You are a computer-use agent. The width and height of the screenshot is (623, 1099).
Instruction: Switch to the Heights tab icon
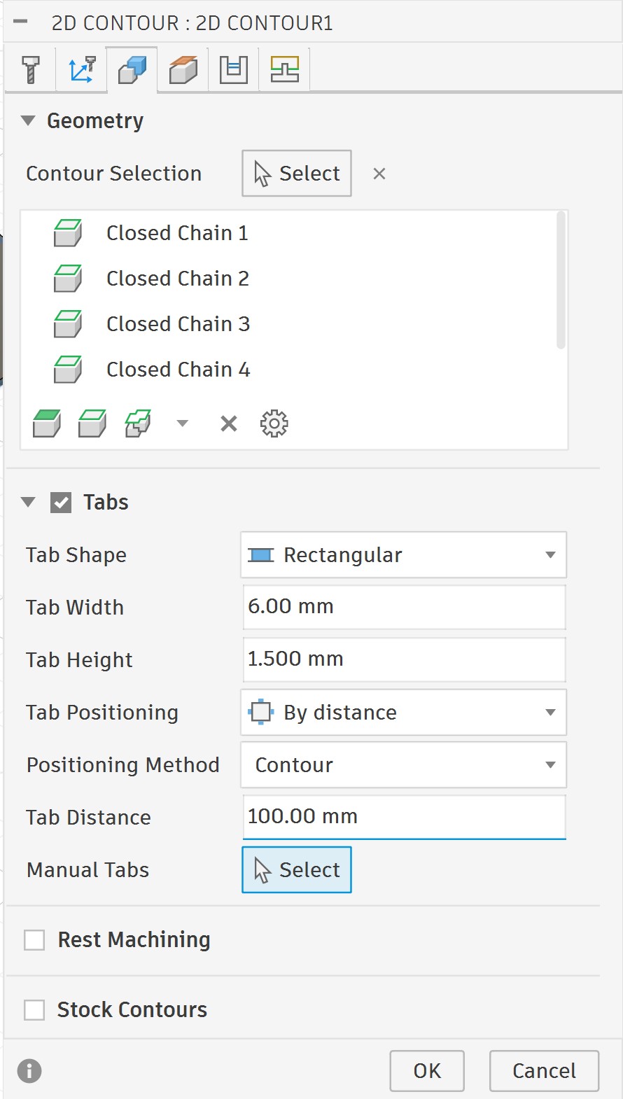pyautogui.click(x=183, y=69)
